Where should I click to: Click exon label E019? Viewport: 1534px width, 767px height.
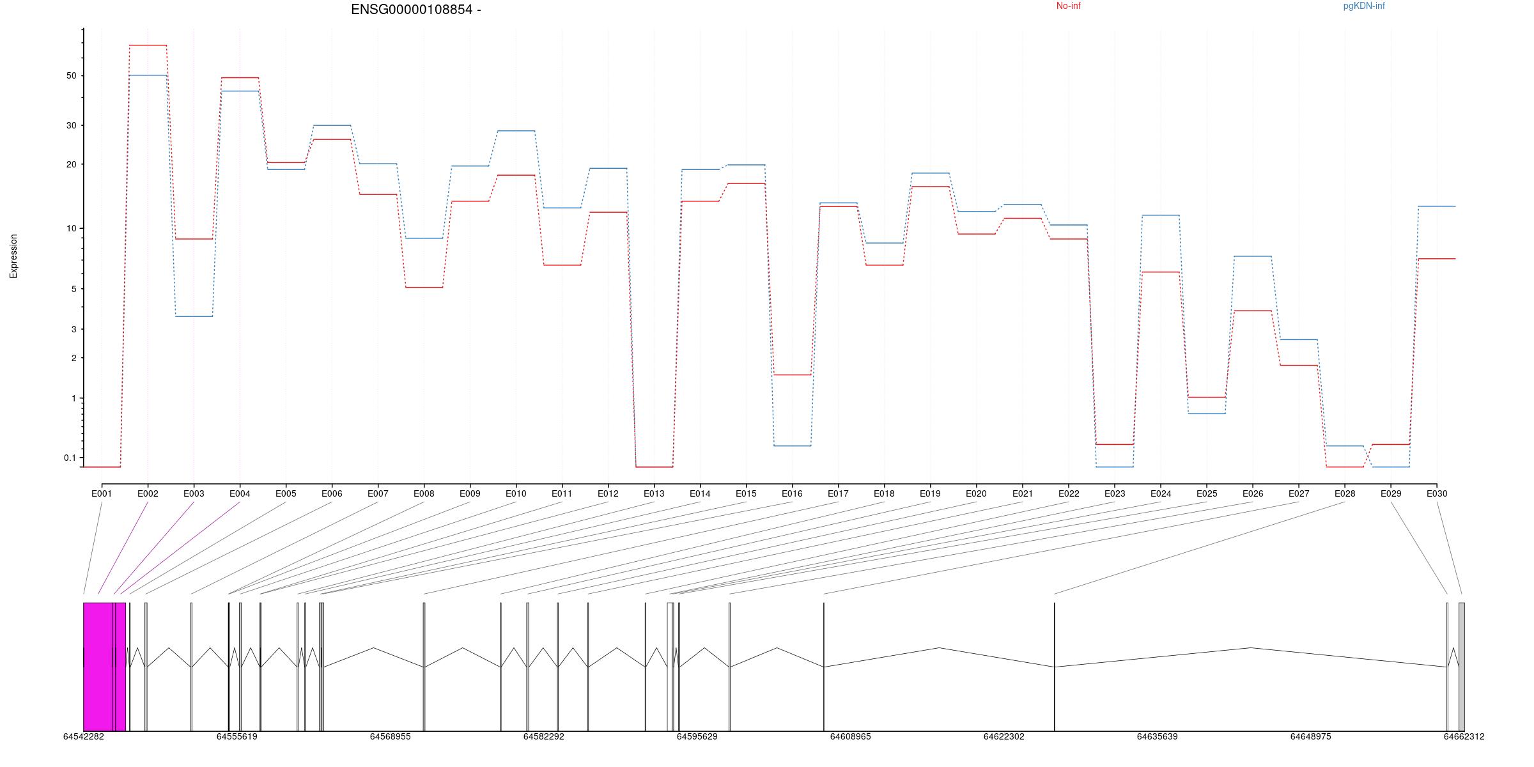click(930, 493)
